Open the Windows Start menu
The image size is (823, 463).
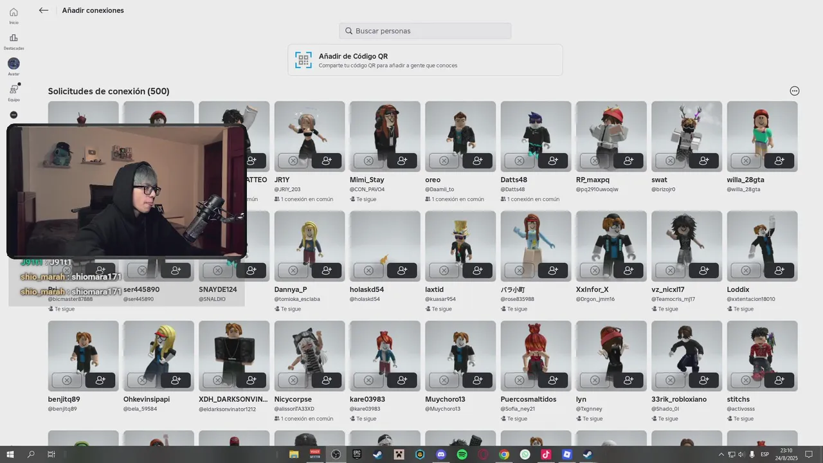tap(10, 455)
